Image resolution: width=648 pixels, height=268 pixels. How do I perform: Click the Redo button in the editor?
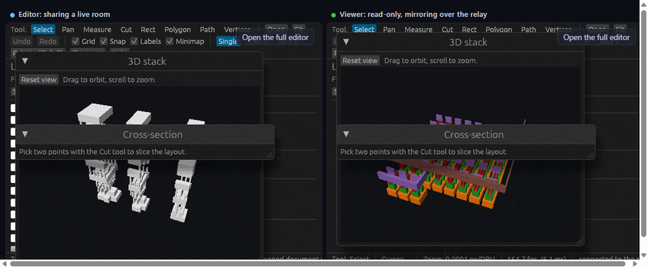tap(48, 41)
